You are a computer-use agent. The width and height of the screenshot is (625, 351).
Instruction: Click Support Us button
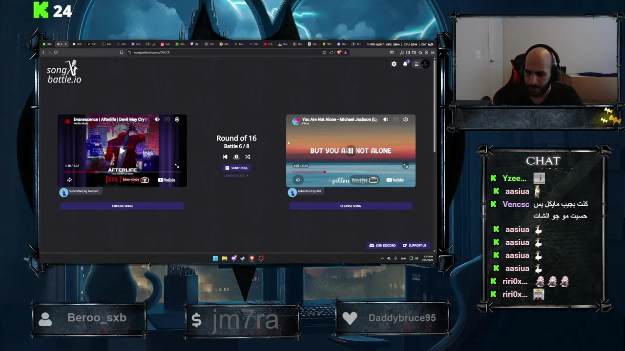coord(415,245)
